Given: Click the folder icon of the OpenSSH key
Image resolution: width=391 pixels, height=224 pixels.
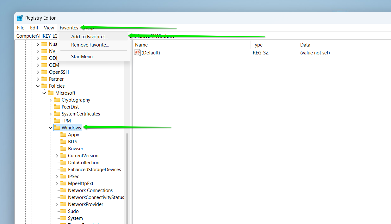Looking at the screenshot, I should [44, 72].
